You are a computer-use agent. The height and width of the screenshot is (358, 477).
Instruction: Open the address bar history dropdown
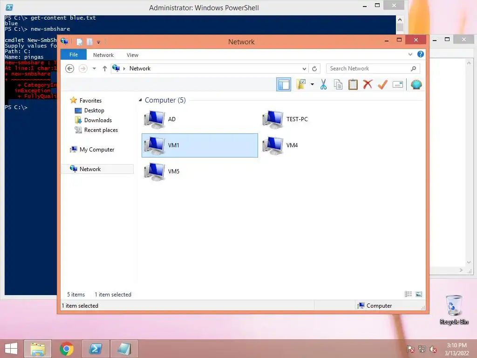(x=304, y=69)
